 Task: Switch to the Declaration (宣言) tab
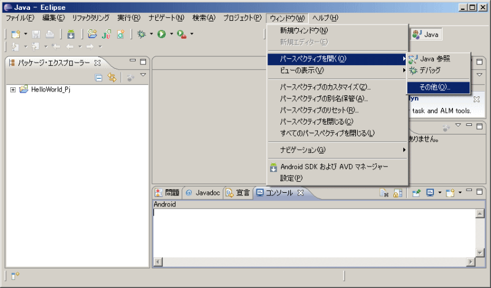point(238,193)
